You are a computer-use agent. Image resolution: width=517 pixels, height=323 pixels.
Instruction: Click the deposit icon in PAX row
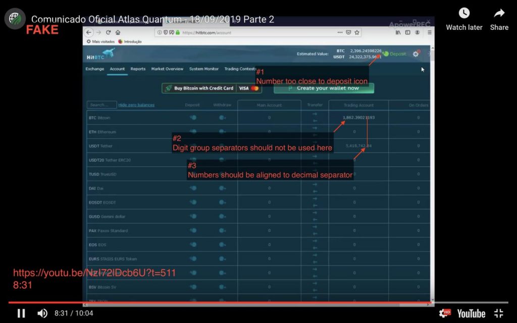click(193, 230)
